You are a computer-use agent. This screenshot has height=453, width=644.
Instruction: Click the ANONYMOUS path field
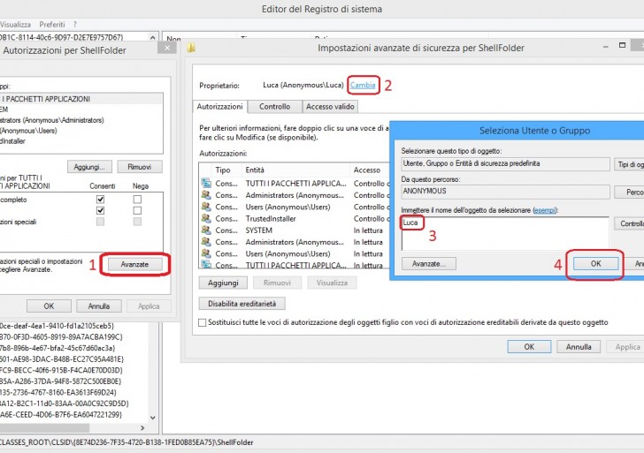pos(505,192)
